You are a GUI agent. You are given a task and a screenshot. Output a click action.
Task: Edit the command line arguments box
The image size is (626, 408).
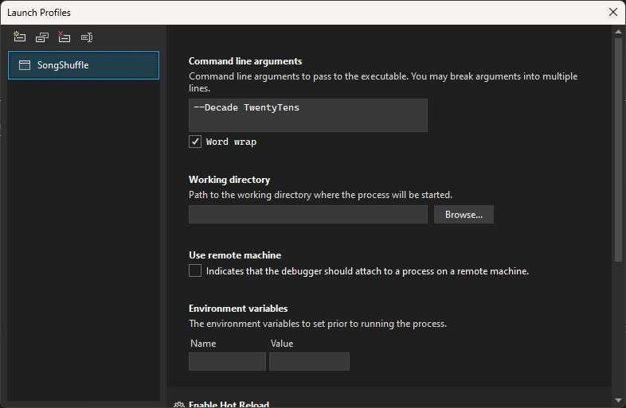point(307,115)
